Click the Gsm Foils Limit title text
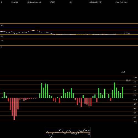Image resolution: width=138 pixels, height=138 pixels. pyautogui.click(x=121, y=2)
